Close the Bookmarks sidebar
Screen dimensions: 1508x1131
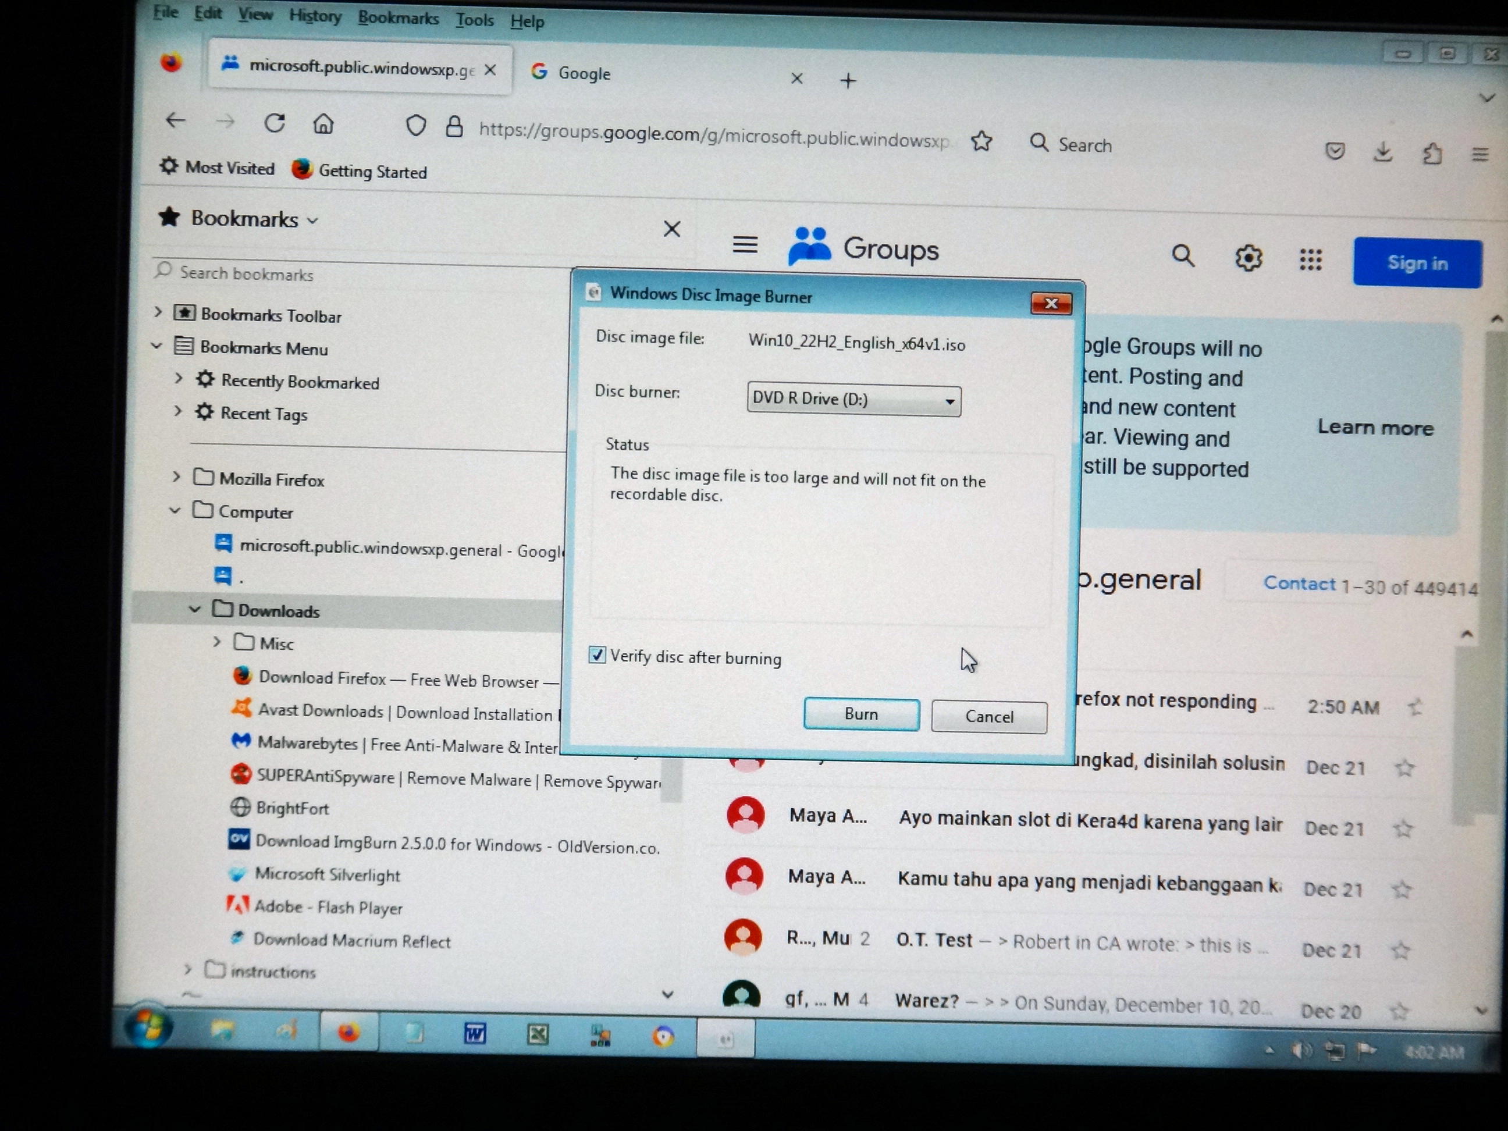click(671, 229)
